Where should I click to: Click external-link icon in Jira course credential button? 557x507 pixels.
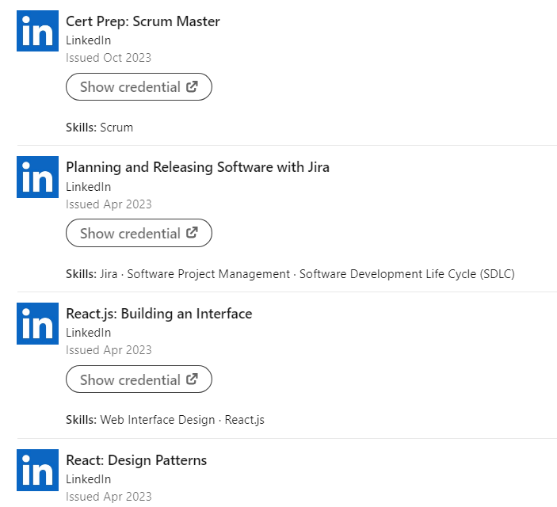192,233
